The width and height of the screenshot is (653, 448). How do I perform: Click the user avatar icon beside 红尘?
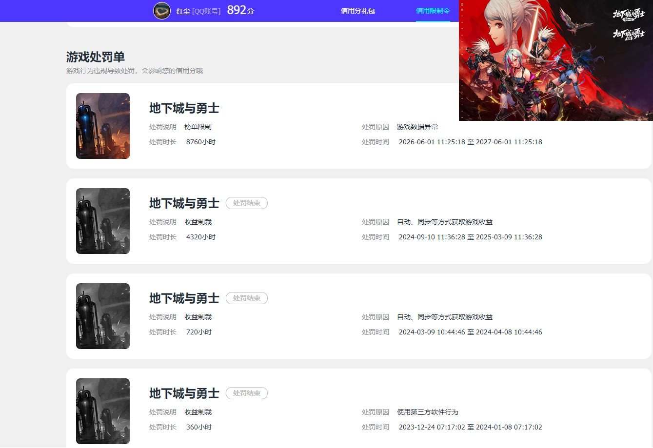162,11
